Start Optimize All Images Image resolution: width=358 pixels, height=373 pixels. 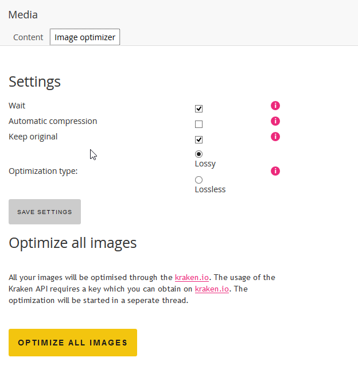click(x=73, y=343)
